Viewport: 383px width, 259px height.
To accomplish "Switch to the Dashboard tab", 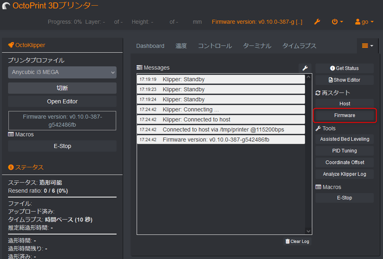I will click(150, 46).
